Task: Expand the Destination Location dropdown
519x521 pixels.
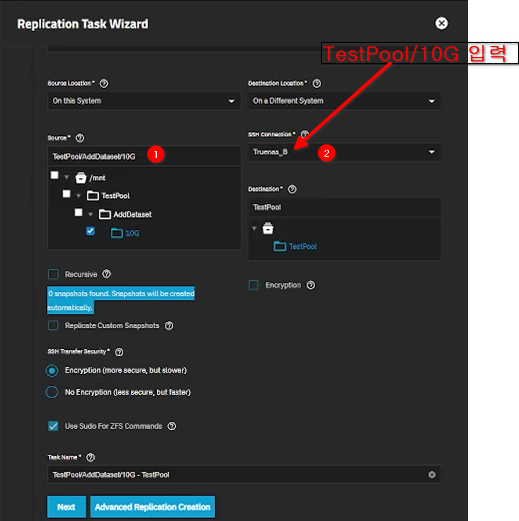Action: click(344, 101)
